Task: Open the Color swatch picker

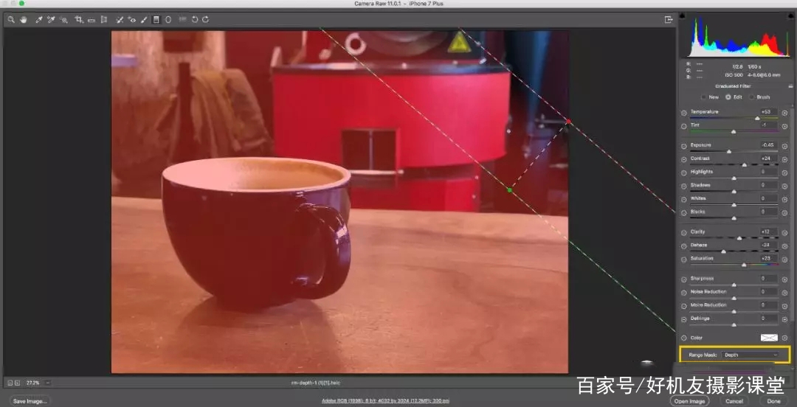Action: [x=769, y=338]
